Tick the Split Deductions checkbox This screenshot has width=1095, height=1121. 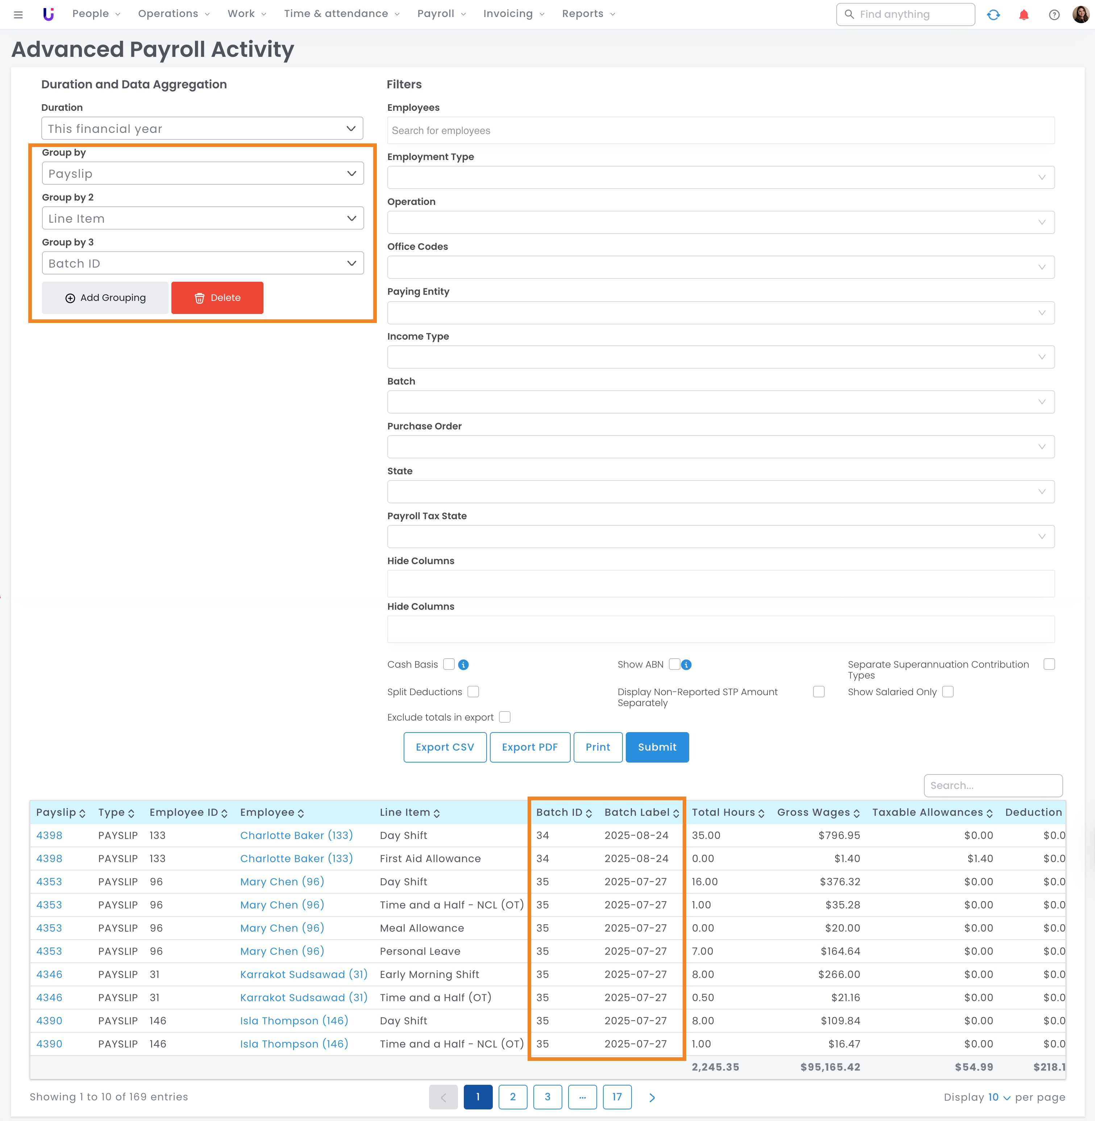tap(473, 692)
